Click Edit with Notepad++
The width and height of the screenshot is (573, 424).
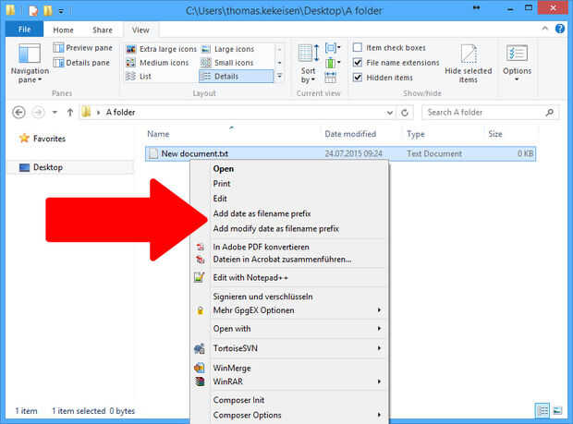[289, 277]
